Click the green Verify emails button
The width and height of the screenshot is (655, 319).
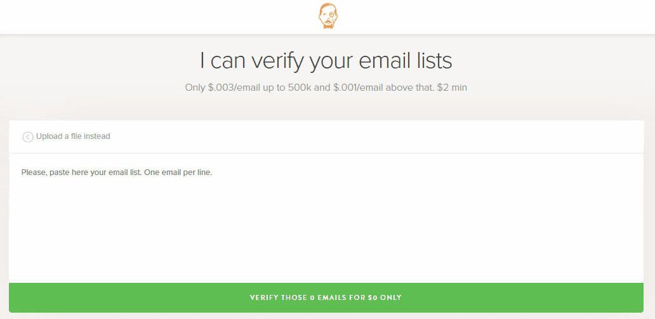[326, 297]
